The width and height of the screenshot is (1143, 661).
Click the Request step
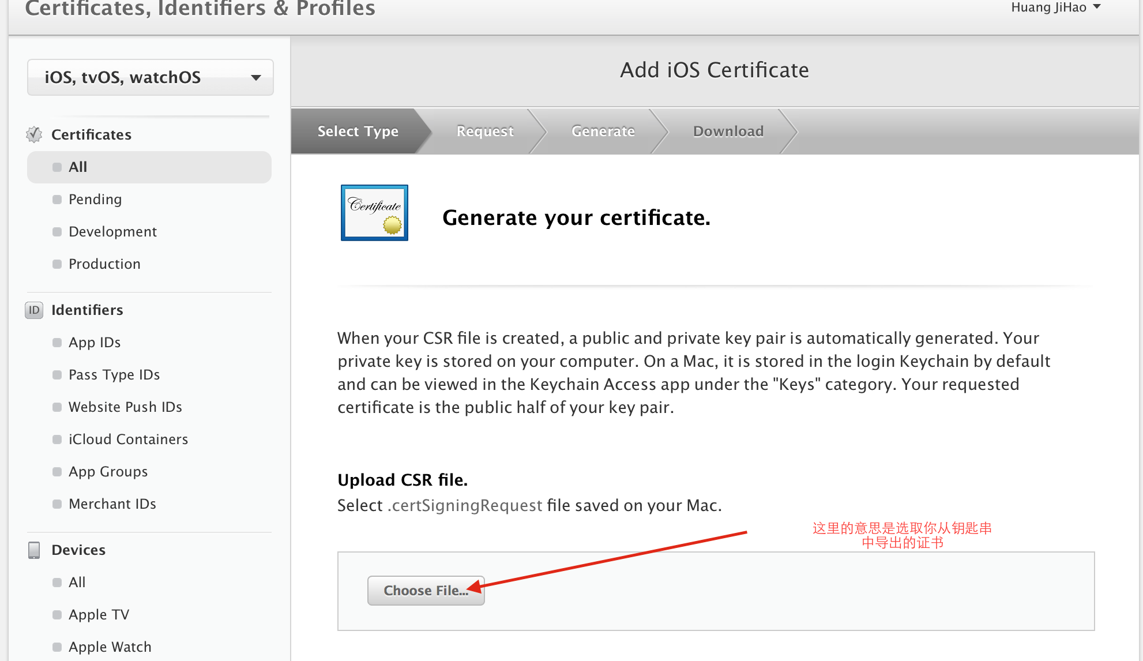point(485,132)
